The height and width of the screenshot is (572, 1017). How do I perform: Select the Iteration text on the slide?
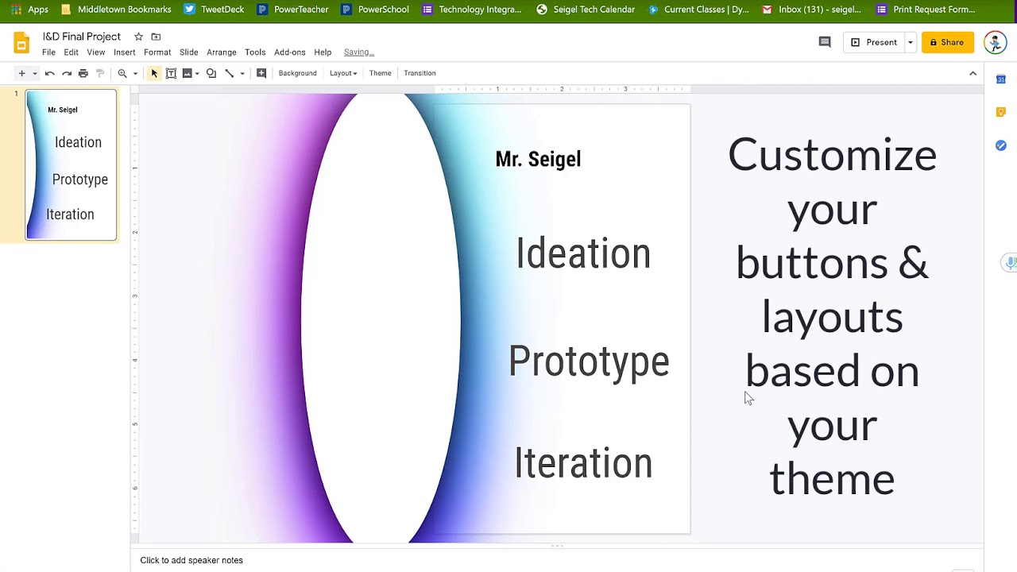[x=583, y=463]
